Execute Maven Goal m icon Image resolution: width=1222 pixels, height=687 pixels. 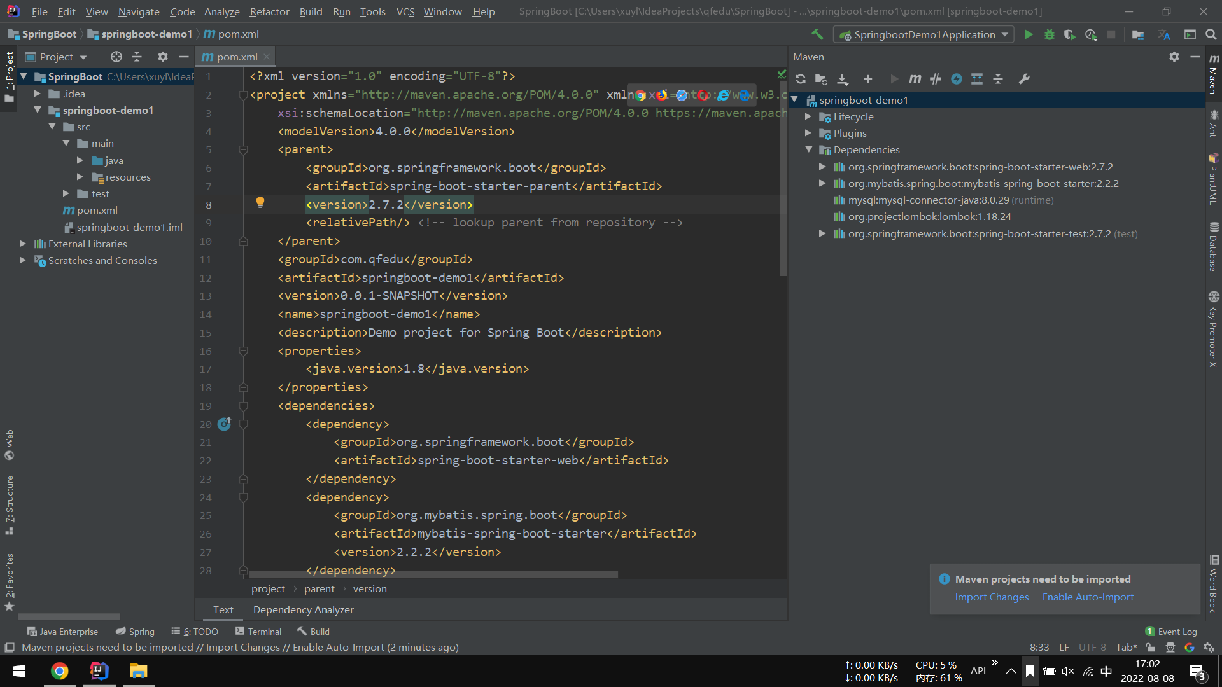915,79
